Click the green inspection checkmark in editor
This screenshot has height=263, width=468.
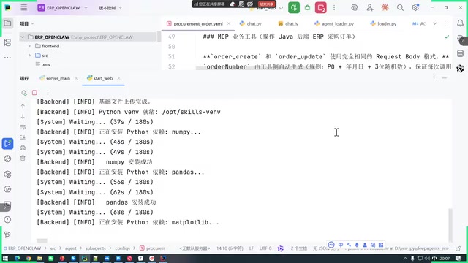tap(447, 37)
